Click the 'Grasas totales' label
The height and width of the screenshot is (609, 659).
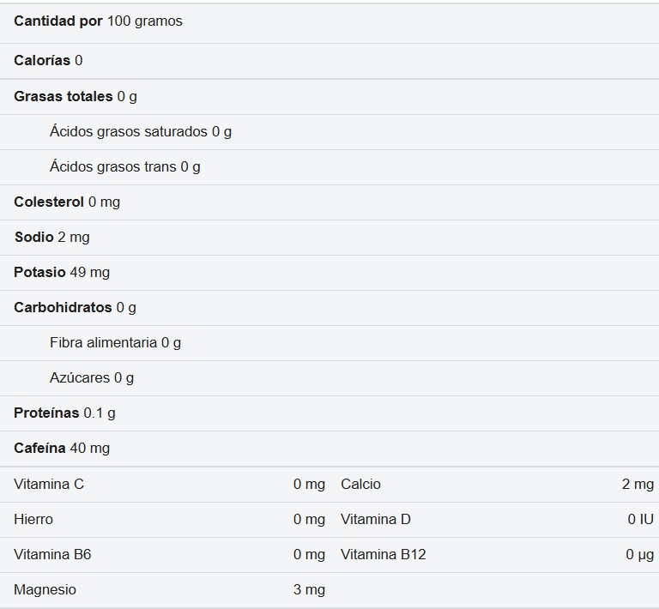tap(63, 97)
